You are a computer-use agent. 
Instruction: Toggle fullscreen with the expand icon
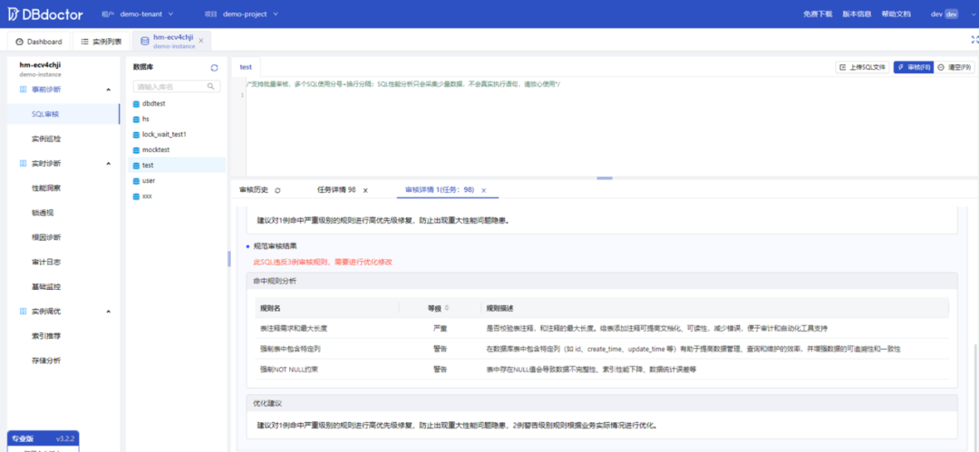pyautogui.click(x=974, y=39)
